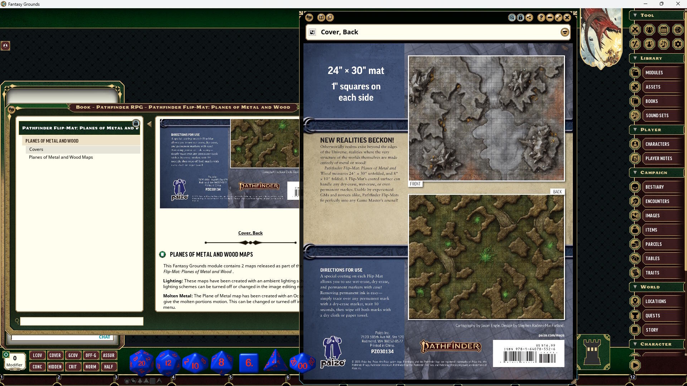The height and width of the screenshot is (386, 687).
Task: Click the Tables dice icon in sidebar
Action: (x=635, y=258)
